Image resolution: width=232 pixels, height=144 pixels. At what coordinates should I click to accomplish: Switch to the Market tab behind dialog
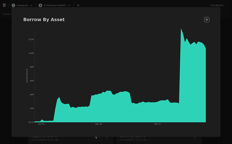pos(6,14)
